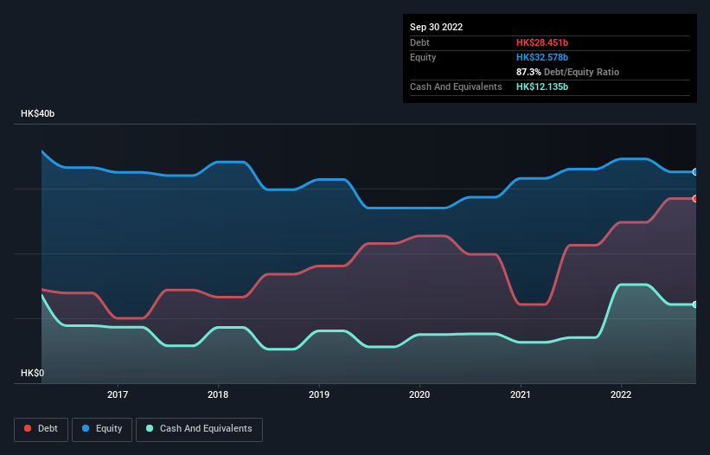Click the red dot in Debt legend
This screenshot has height=455, width=710.
point(28,428)
